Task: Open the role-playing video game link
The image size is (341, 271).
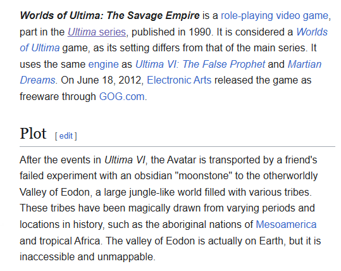Action: [275, 16]
